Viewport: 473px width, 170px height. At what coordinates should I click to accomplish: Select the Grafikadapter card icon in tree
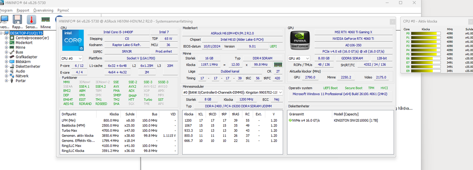[13, 57]
